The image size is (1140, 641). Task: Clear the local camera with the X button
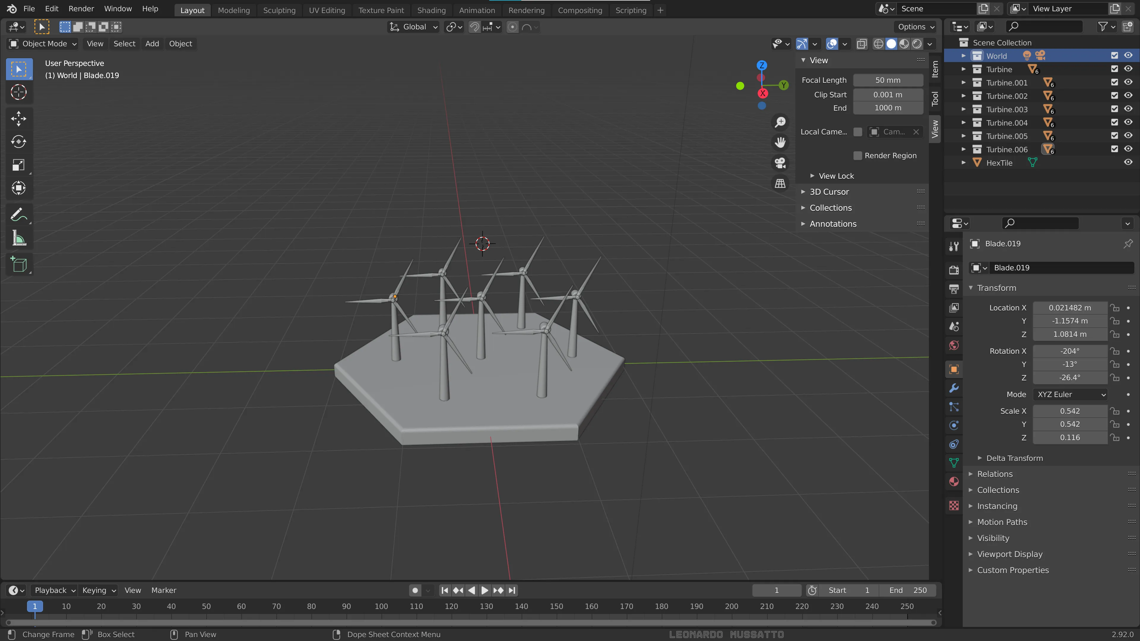click(916, 132)
